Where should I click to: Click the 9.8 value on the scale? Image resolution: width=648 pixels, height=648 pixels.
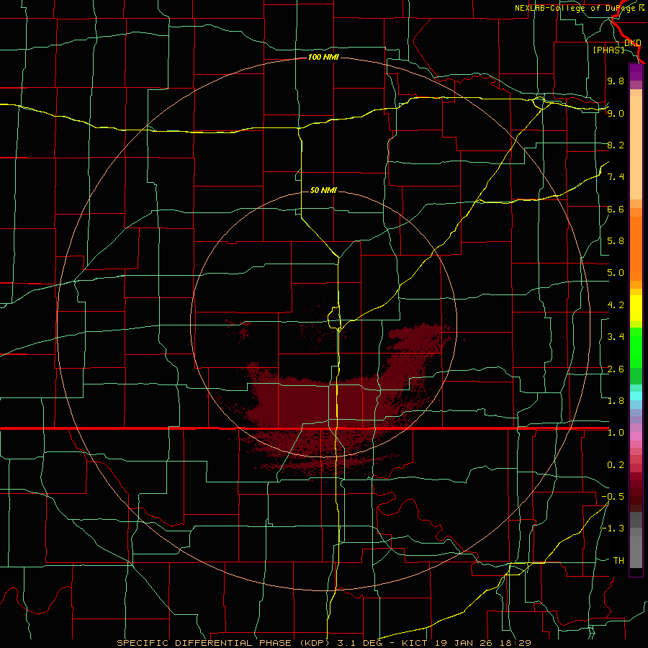pyautogui.click(x=616, y=81)
